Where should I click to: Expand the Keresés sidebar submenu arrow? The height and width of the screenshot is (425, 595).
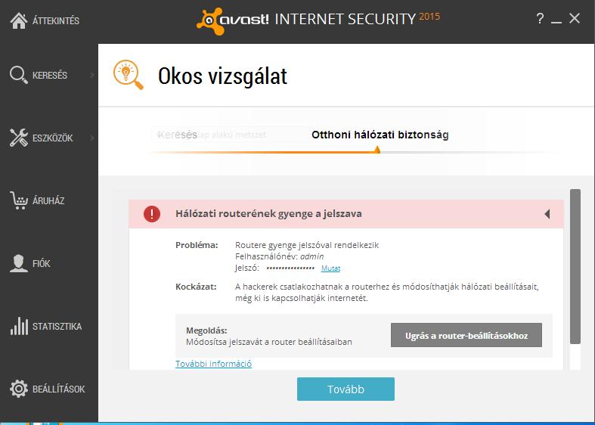pyautogui.click(x=92, y=75)
